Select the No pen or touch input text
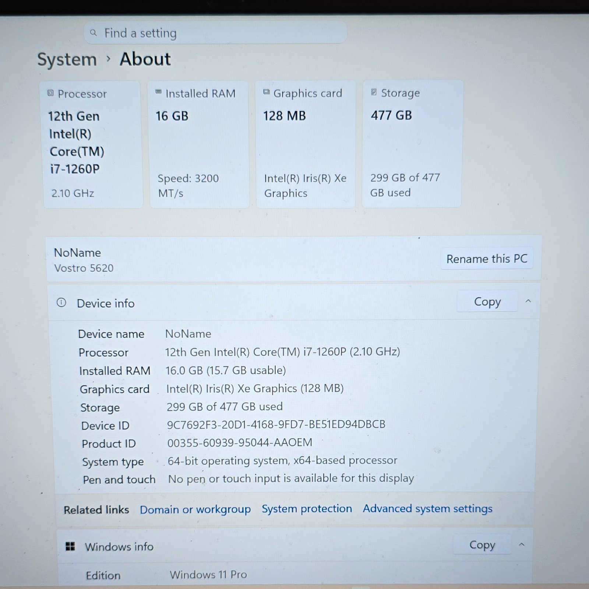The height and width of the screenshot is (589, 589). point(291,478)
